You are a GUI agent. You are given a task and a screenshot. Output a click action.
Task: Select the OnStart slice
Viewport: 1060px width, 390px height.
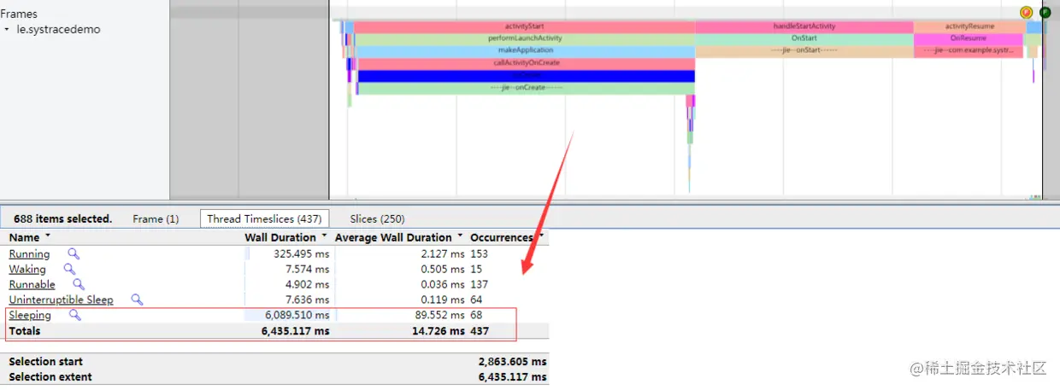coord(804,38)
